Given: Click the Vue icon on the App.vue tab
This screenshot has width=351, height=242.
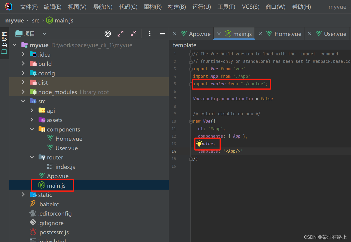Looking at the screenshot, I should (x=184, y=33).
